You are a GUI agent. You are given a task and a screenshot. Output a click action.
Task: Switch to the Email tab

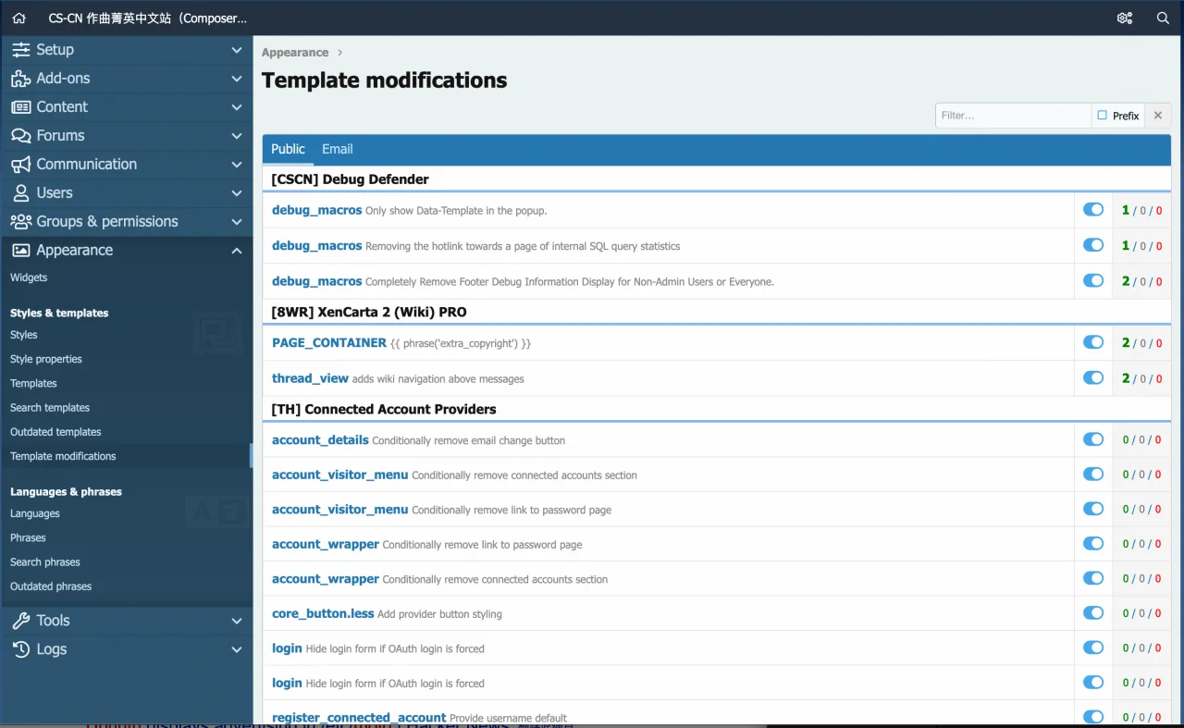click(337, 149)
